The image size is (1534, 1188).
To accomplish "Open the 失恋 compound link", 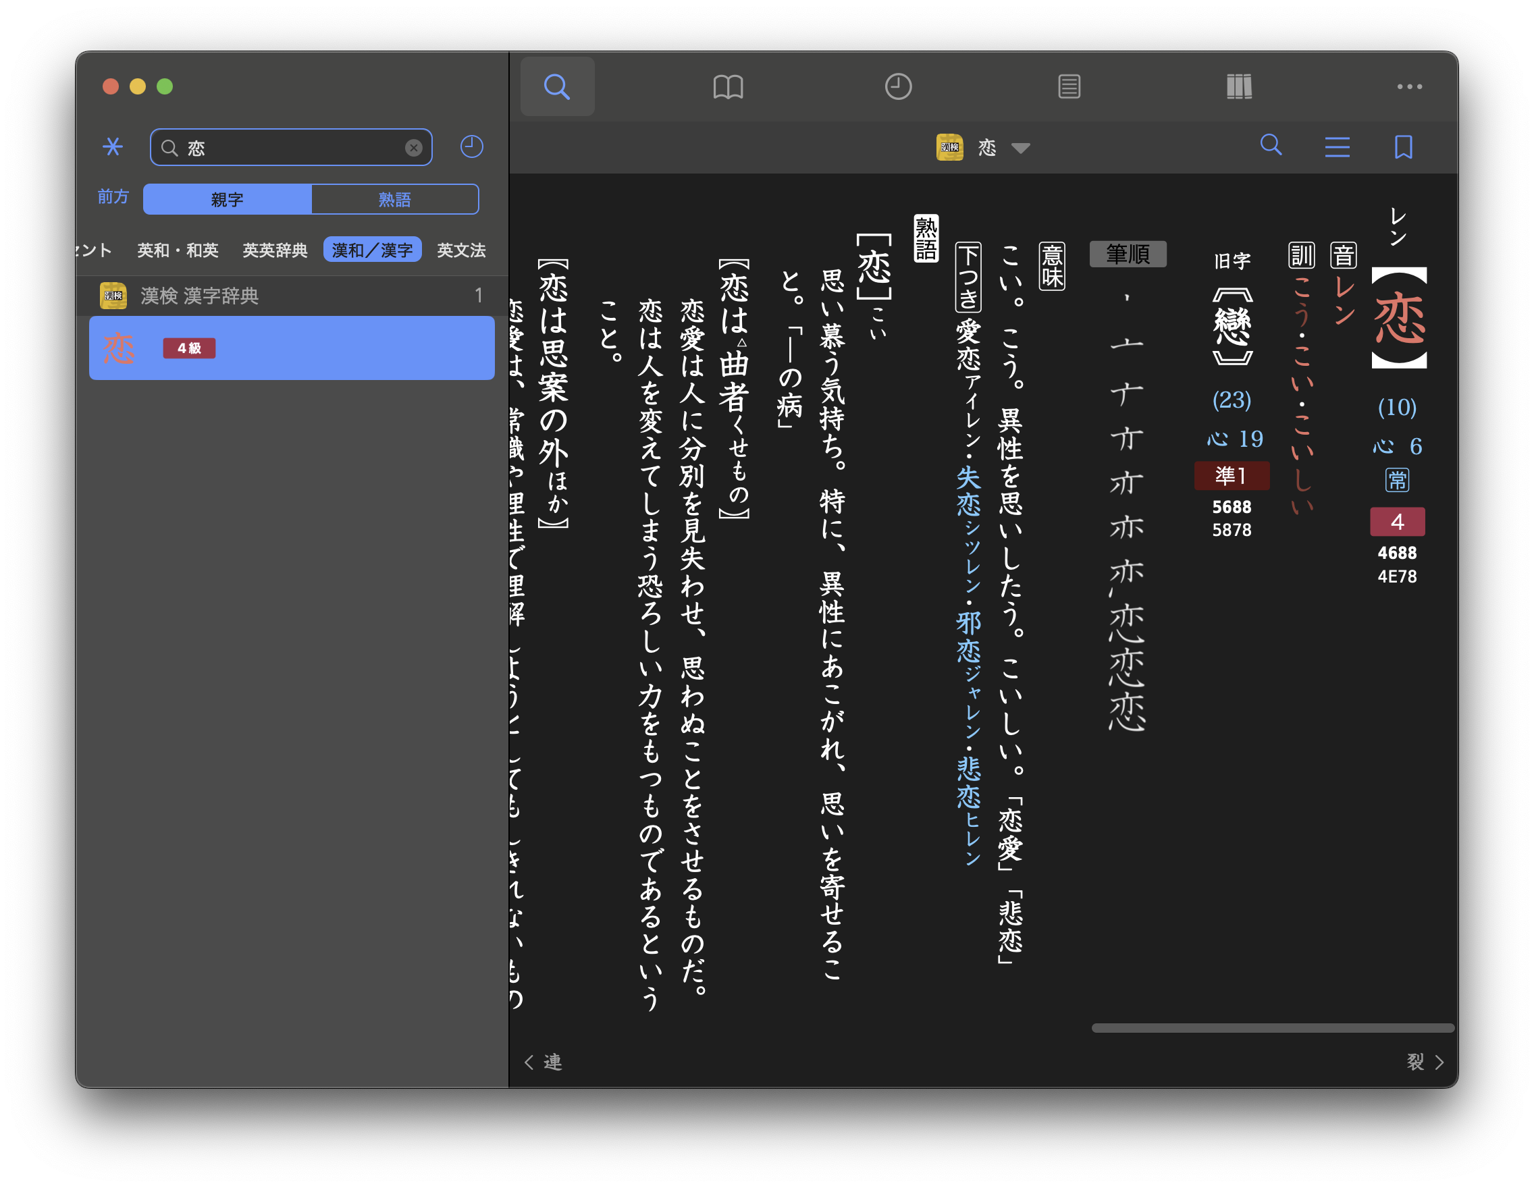I will pos(968,491).
